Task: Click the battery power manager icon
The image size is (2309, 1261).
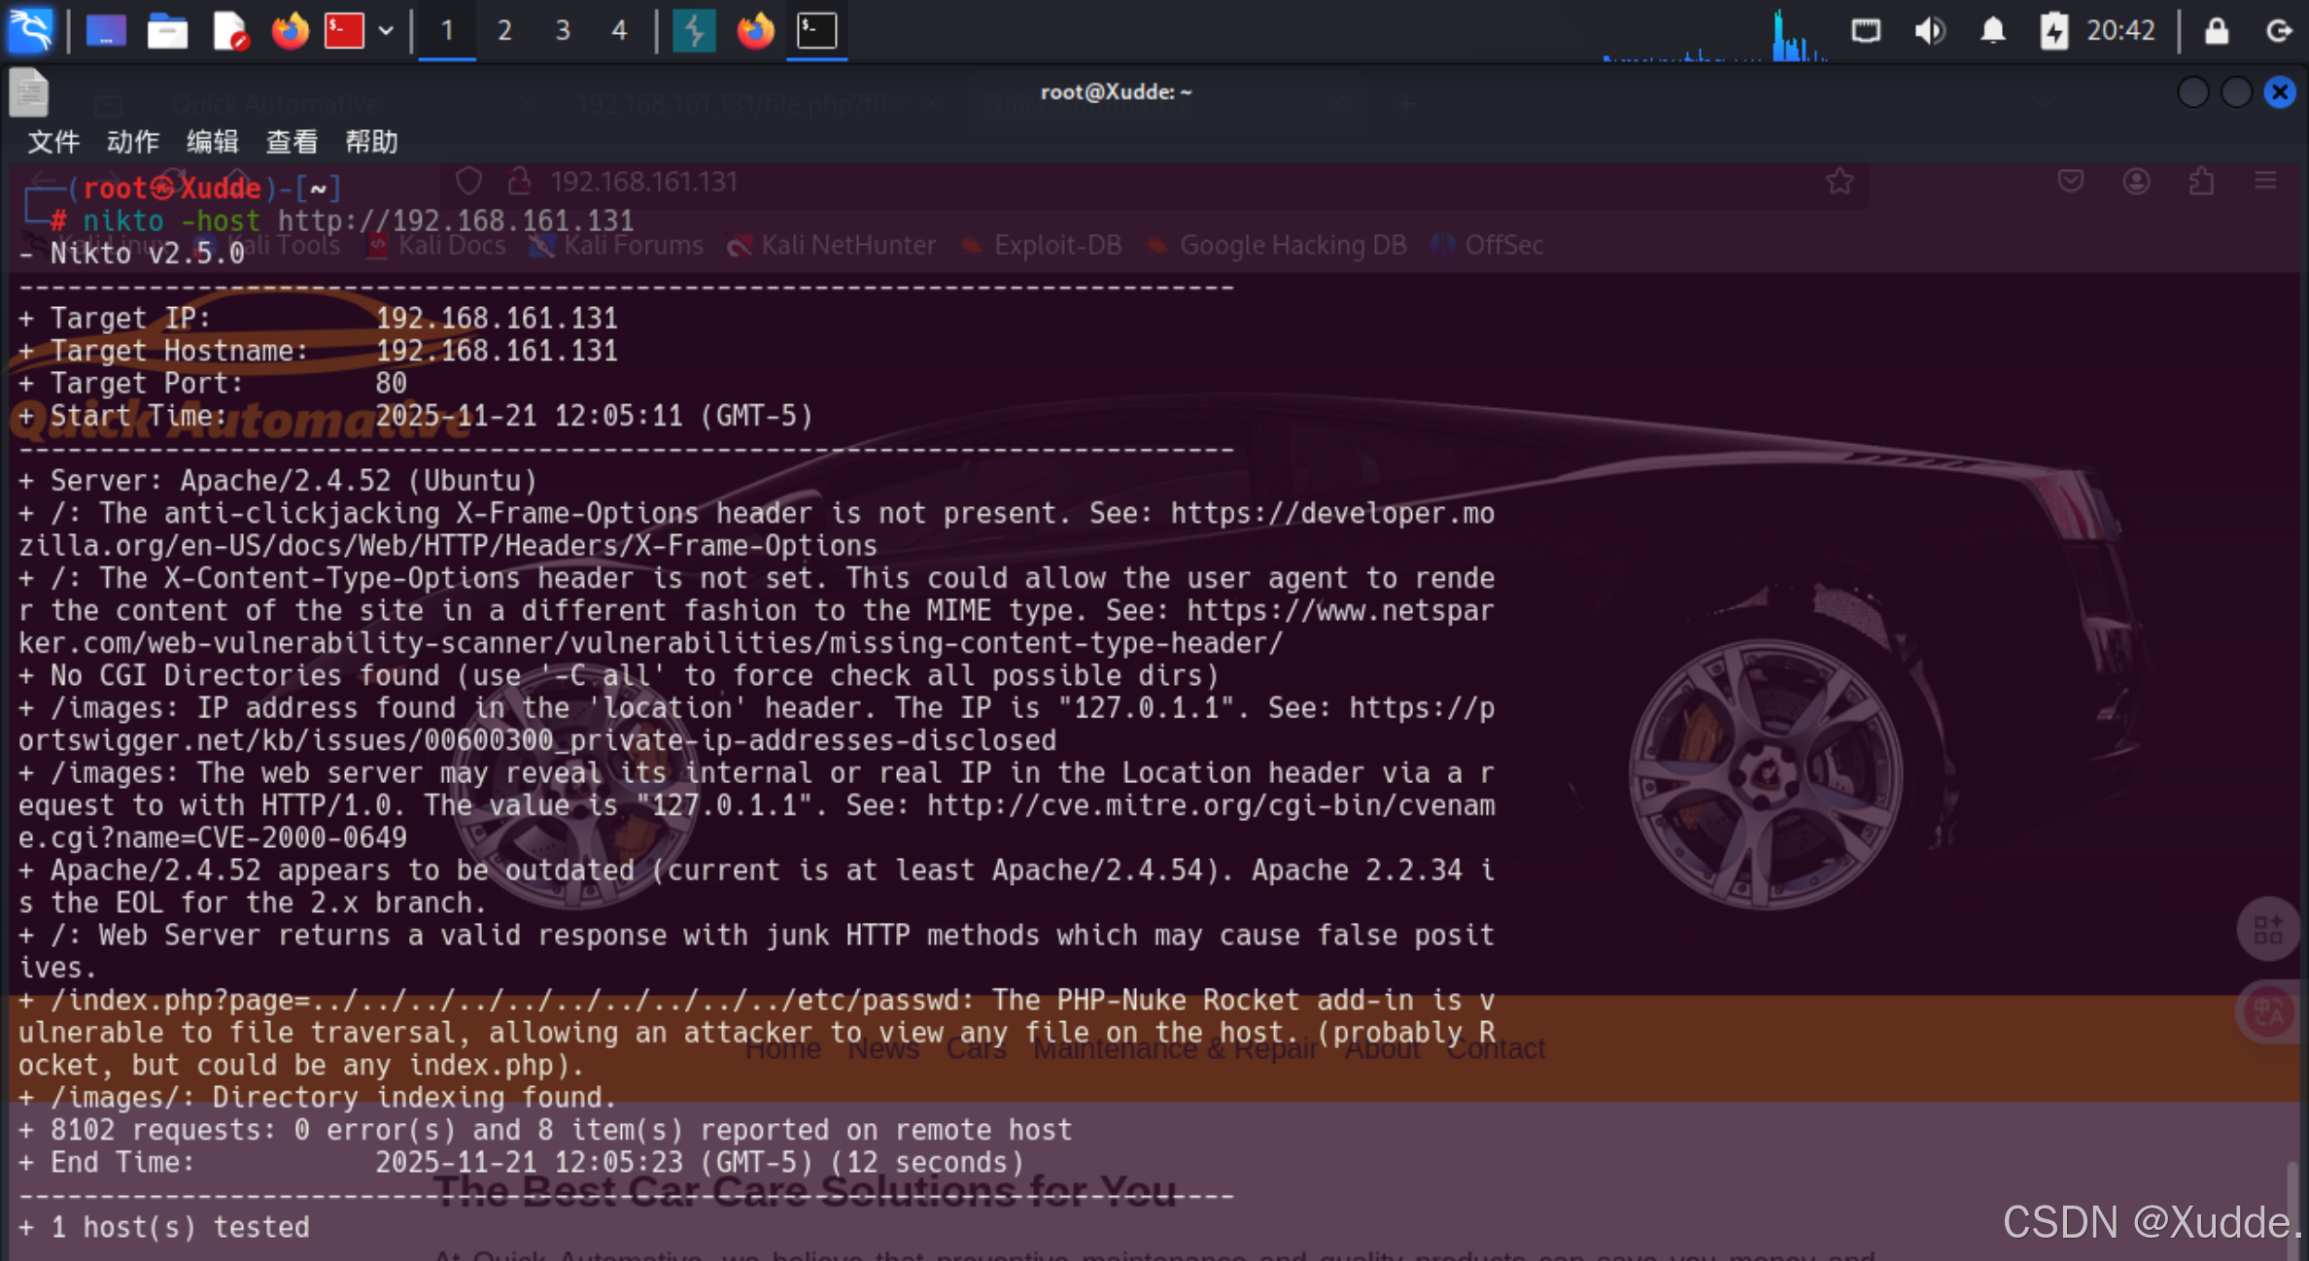Action: coord(2053,30)
